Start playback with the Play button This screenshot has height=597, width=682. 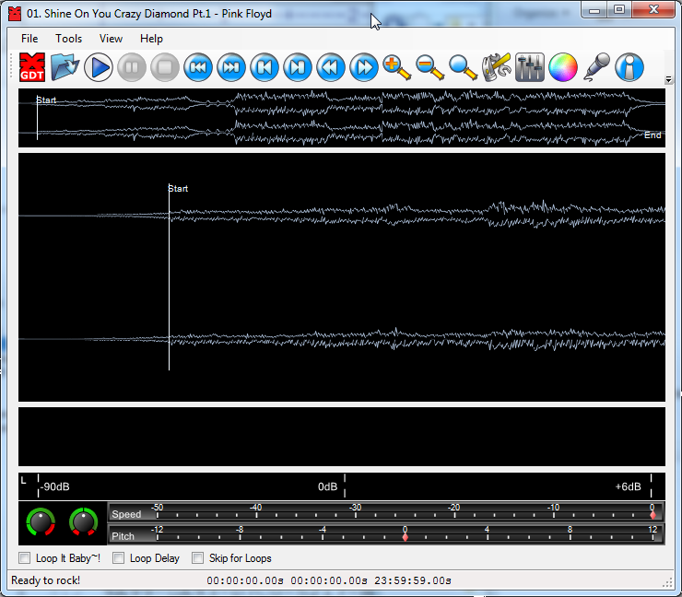[99, 67]
